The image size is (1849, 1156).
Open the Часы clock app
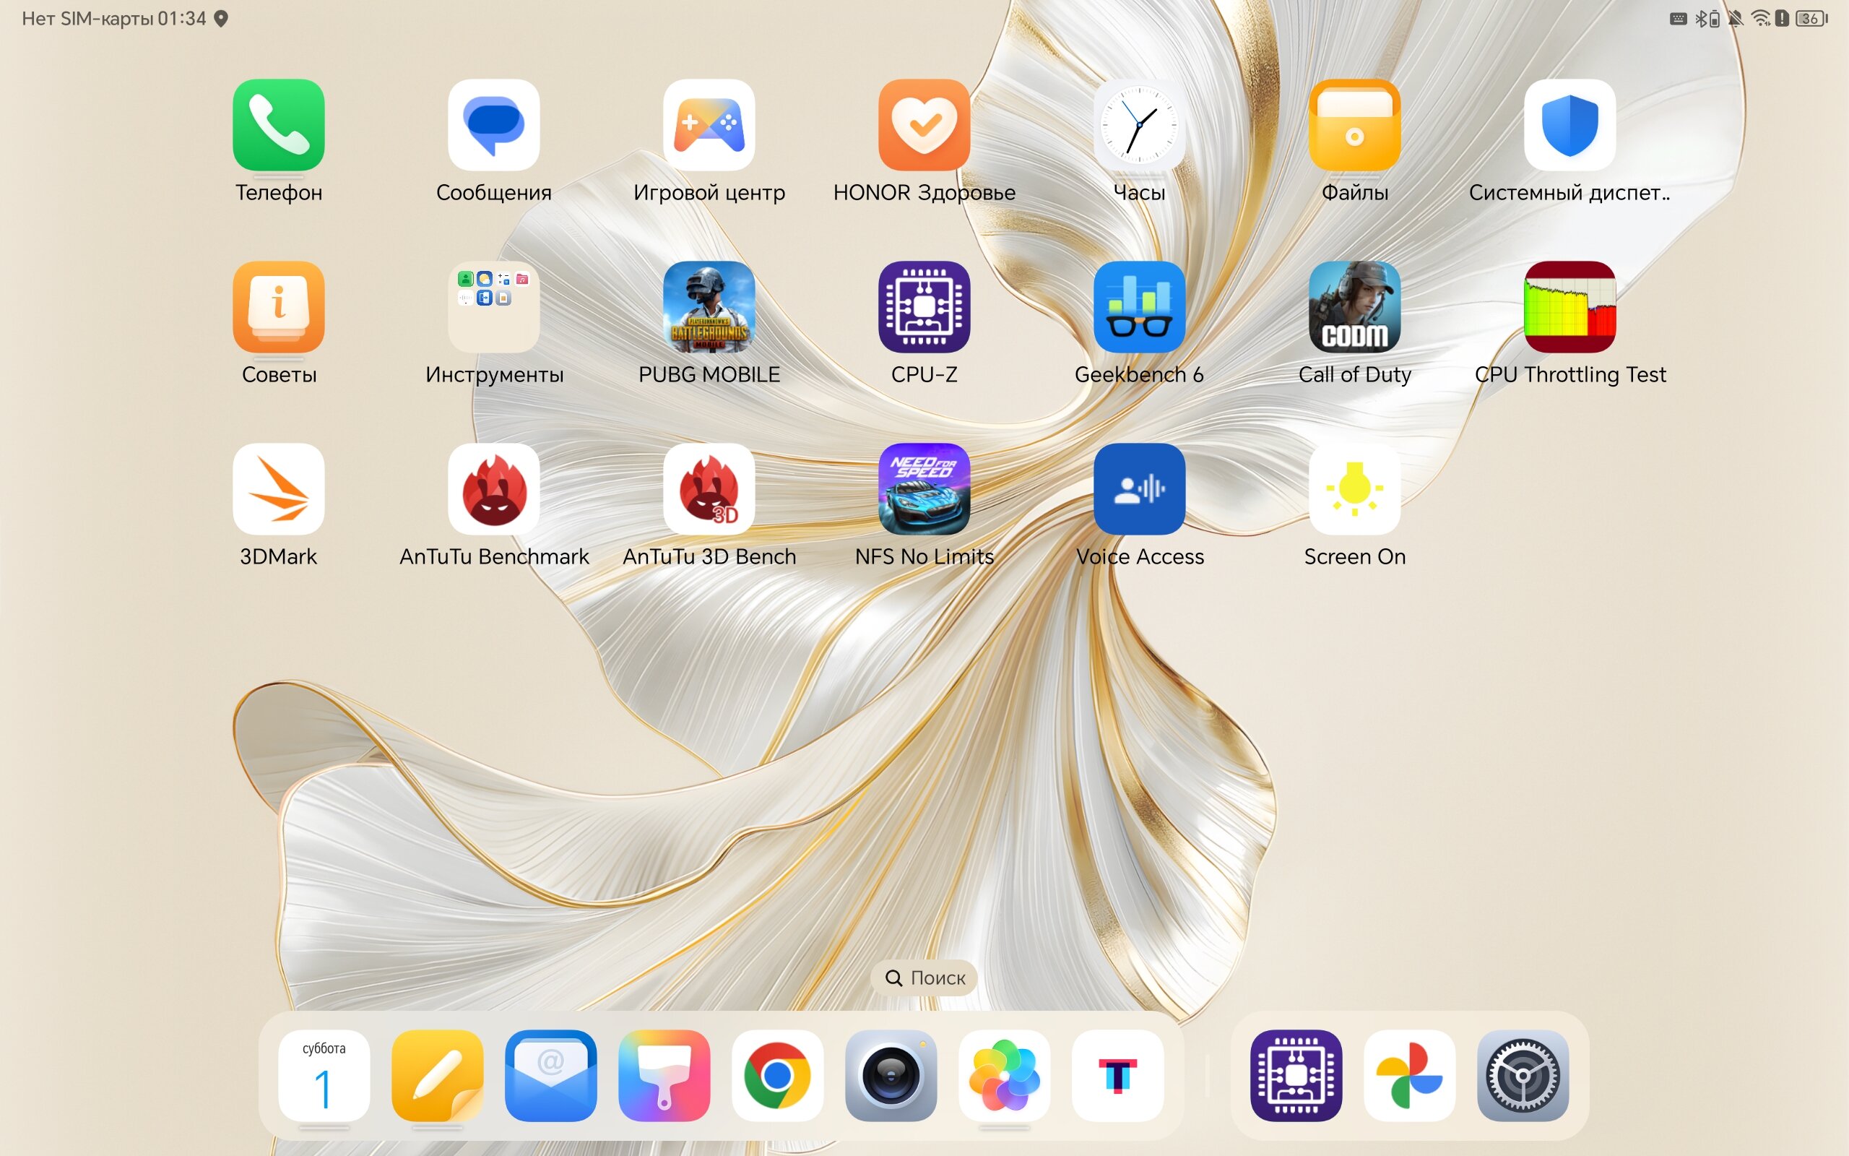(x=1139, y=124)
